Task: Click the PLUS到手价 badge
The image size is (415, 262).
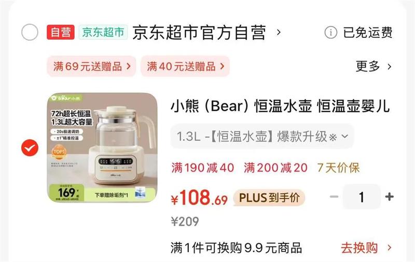Action: [269, 198]
